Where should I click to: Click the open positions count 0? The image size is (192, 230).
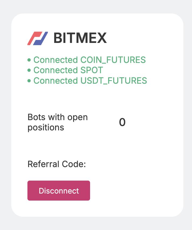coord(122,123)
